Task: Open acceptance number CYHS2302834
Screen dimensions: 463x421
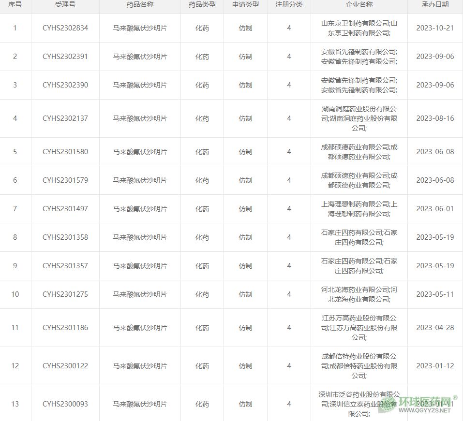Action: pyautogui.click(x=65, y=28)
